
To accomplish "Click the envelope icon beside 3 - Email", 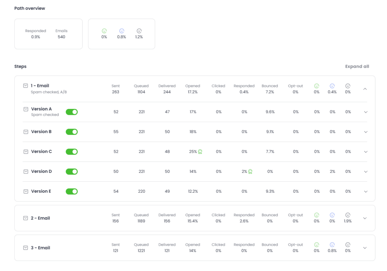I will pos(26,248).
